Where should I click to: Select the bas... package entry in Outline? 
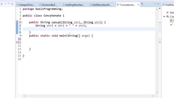172,13
